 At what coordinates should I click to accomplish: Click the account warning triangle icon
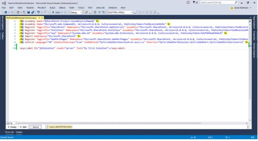pyautogui.click(x=232, y=8)
